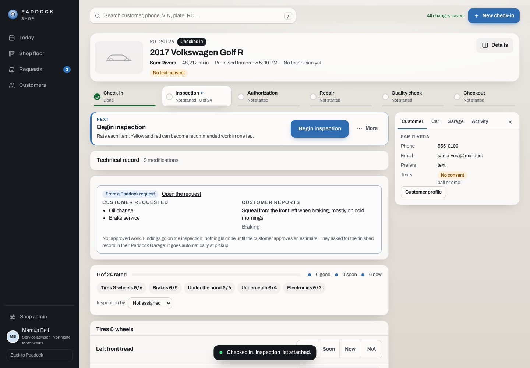This screenshot has width=530, height=368.
Task: Mark Left front tread as N/A
Action: point(371,349)
